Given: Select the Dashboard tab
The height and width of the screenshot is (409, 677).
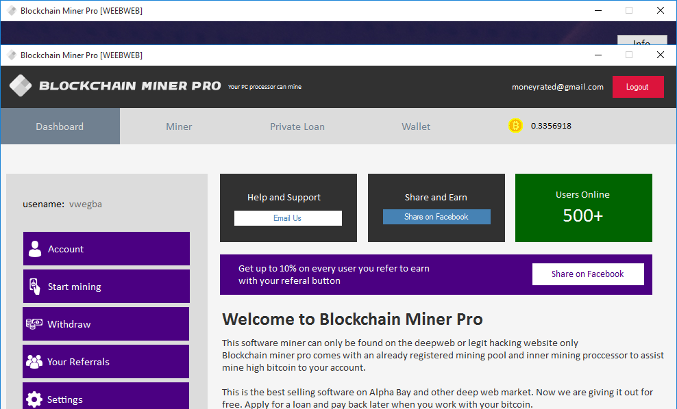Looking at the screenshot, I should (x=60, y=126).
